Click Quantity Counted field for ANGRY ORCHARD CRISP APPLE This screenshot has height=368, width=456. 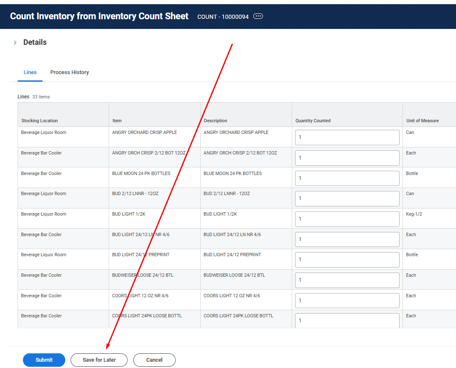pos(347,137)
